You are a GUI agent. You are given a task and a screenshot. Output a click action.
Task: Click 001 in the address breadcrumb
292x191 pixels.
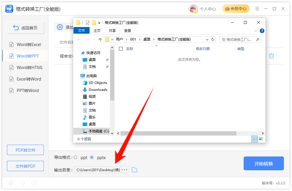[x=133, y=39]
